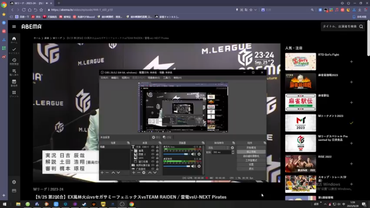Viewport: 370px width, 208px height.
Task: Toggle lock on 视频采集设备 source
Action: [x=157, y=165]
